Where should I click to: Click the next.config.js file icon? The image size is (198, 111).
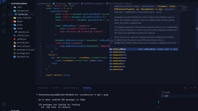pyautogui.click(x=15, y=46)
